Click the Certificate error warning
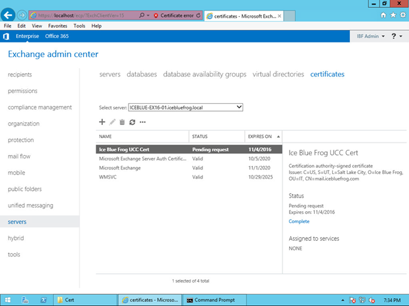The width and height of the screenshot is (409, 306). [x=174, y=15]
